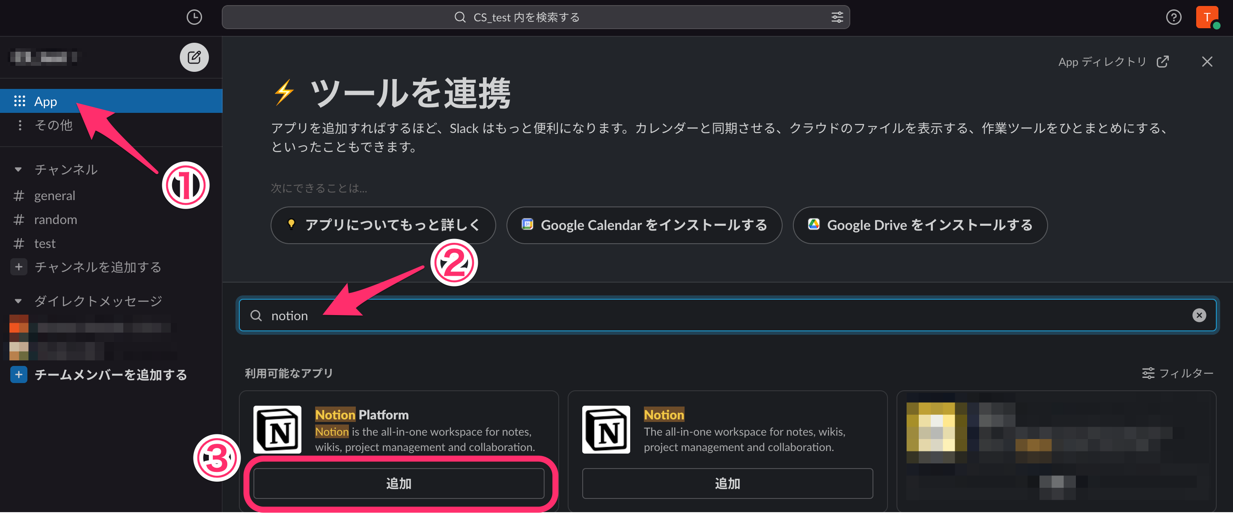
Task: Open App ディレクトリ external link icon
Action: (x=1163, y=62)
